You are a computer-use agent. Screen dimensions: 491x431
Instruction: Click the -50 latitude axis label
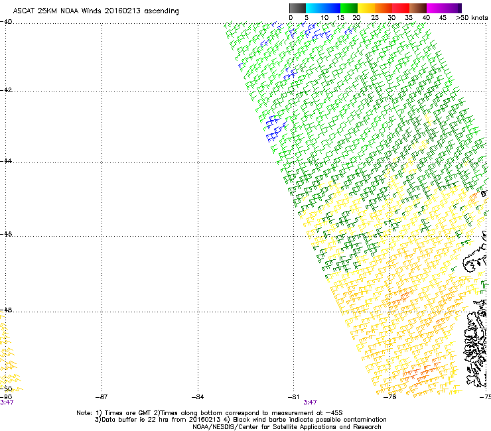(6, 389)
